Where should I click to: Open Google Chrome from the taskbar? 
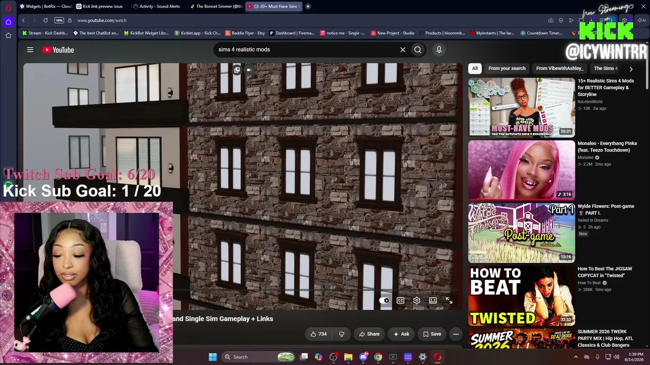378,357
